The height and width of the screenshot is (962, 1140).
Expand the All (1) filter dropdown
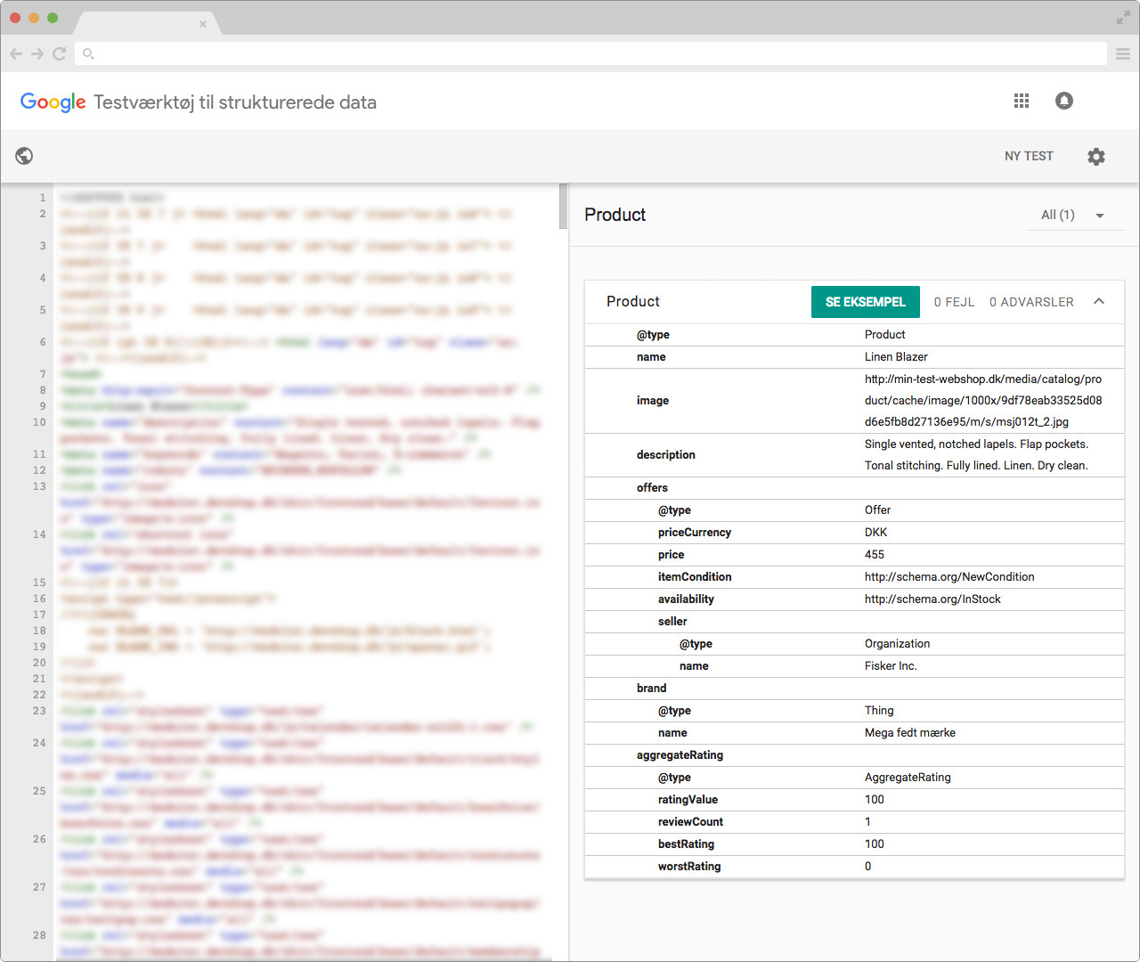[x=1074, y=216]
